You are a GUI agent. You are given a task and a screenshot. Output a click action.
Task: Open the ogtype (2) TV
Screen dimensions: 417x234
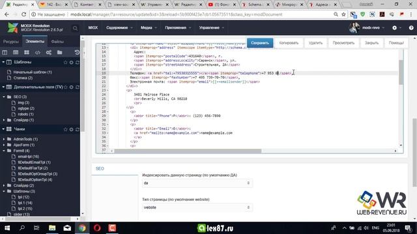[26, 109]
